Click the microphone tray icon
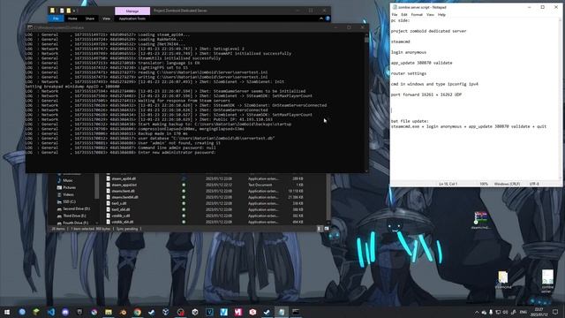 (491, 312)
